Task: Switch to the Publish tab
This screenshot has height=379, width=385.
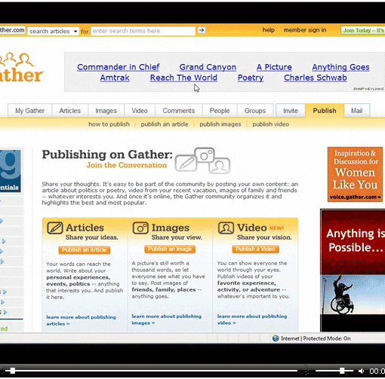Action: click(325, 111)
